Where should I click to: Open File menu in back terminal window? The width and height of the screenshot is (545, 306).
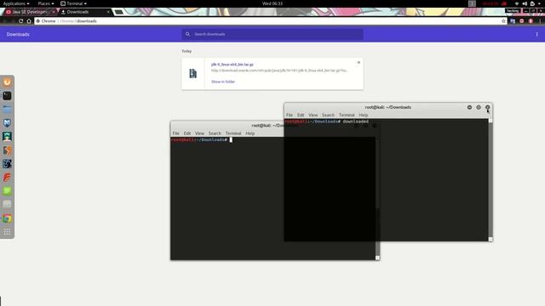(176, 133)
